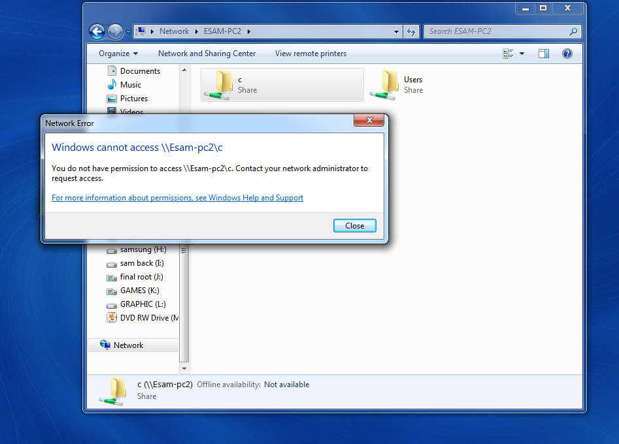
Task: Open the address bar history dropdown
Action: click(x=396, y=31)
